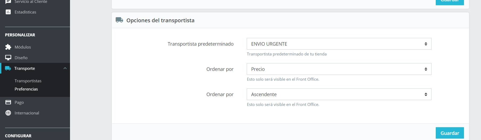The width and height of the screenshot is (481, 140).
Task: Click the Transporte truck icon in sidebar
Action: tap(8, 68)
